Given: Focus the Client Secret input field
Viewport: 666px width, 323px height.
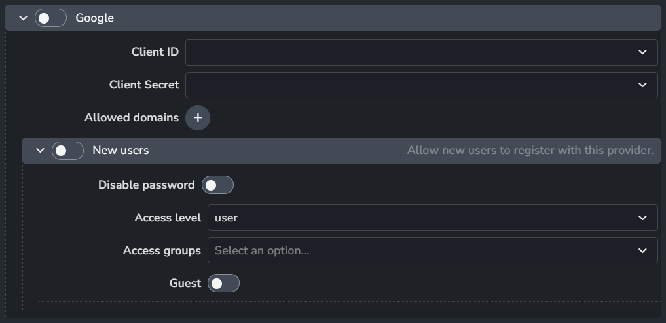Looking at the screenshot, I should click(x=406, y=85).
